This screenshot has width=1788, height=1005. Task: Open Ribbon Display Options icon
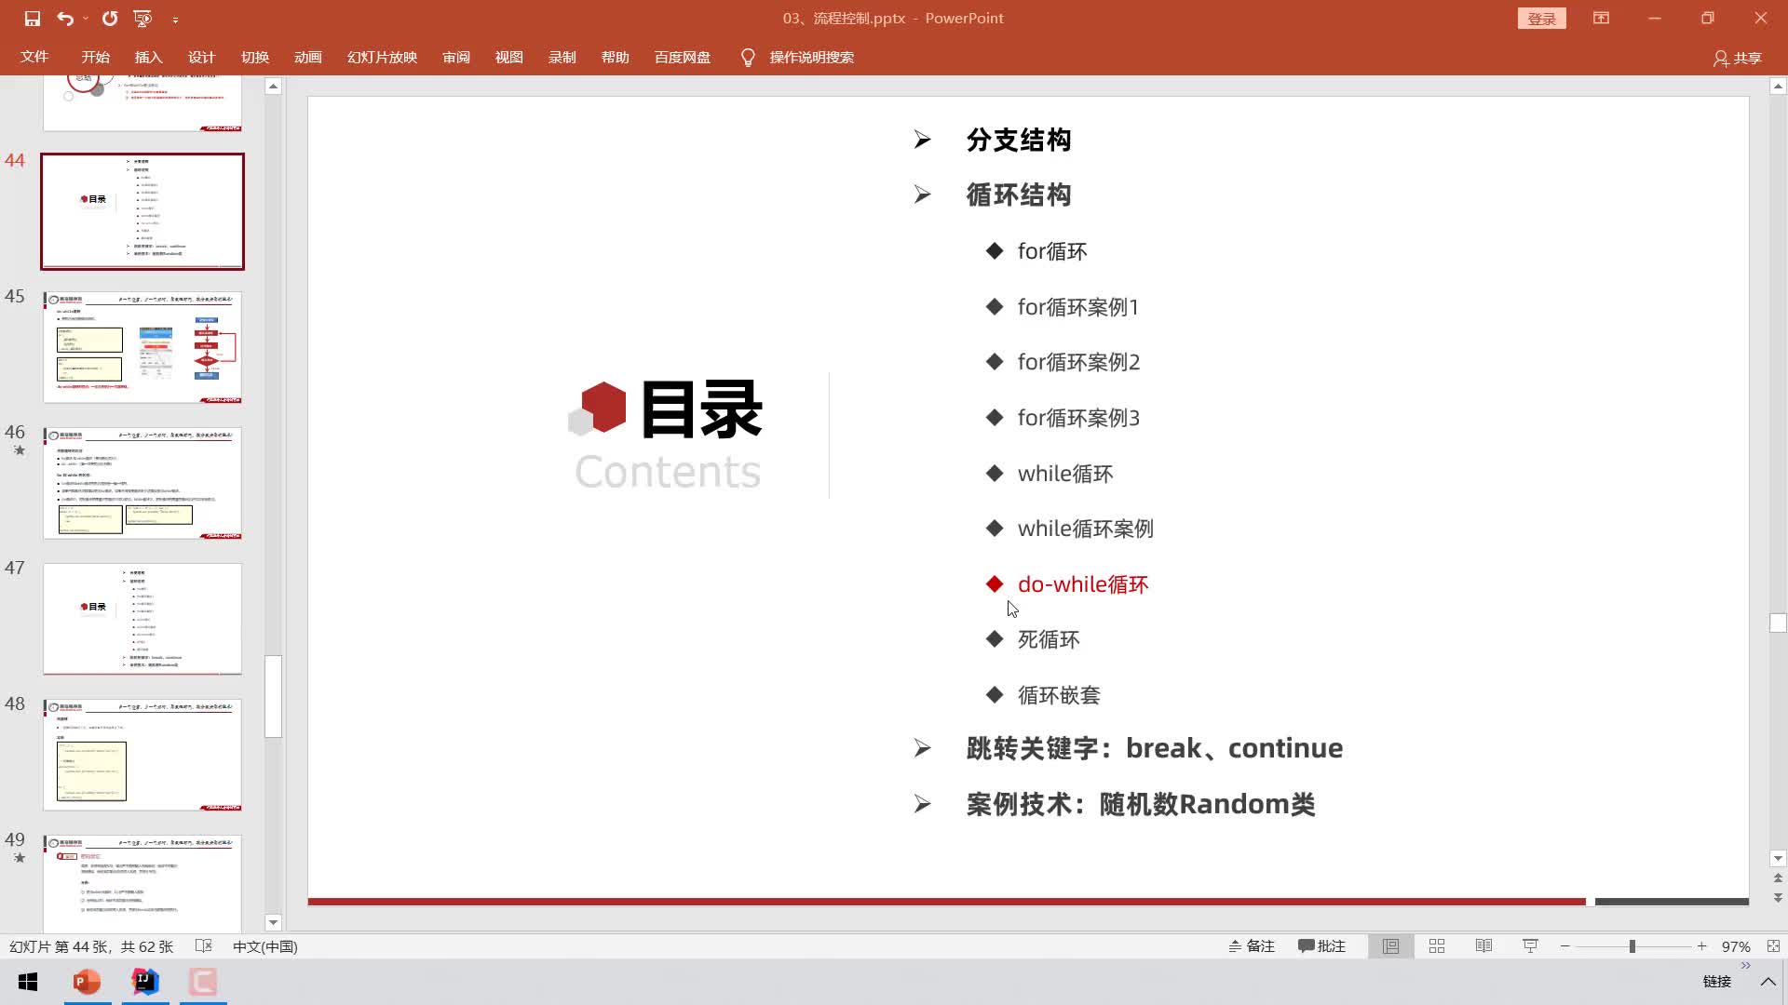click(x=1601, y=19)
